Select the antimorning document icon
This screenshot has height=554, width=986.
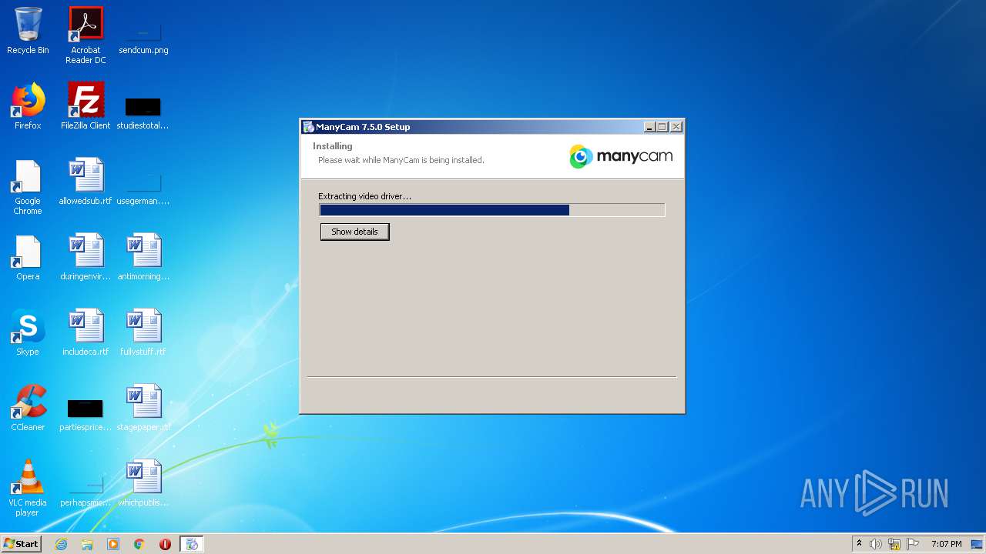point(143,257)
